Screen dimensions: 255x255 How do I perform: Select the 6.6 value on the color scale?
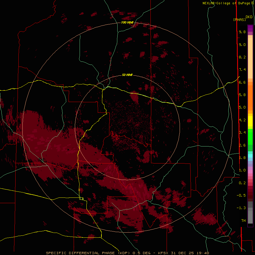[x=242, y=82]
